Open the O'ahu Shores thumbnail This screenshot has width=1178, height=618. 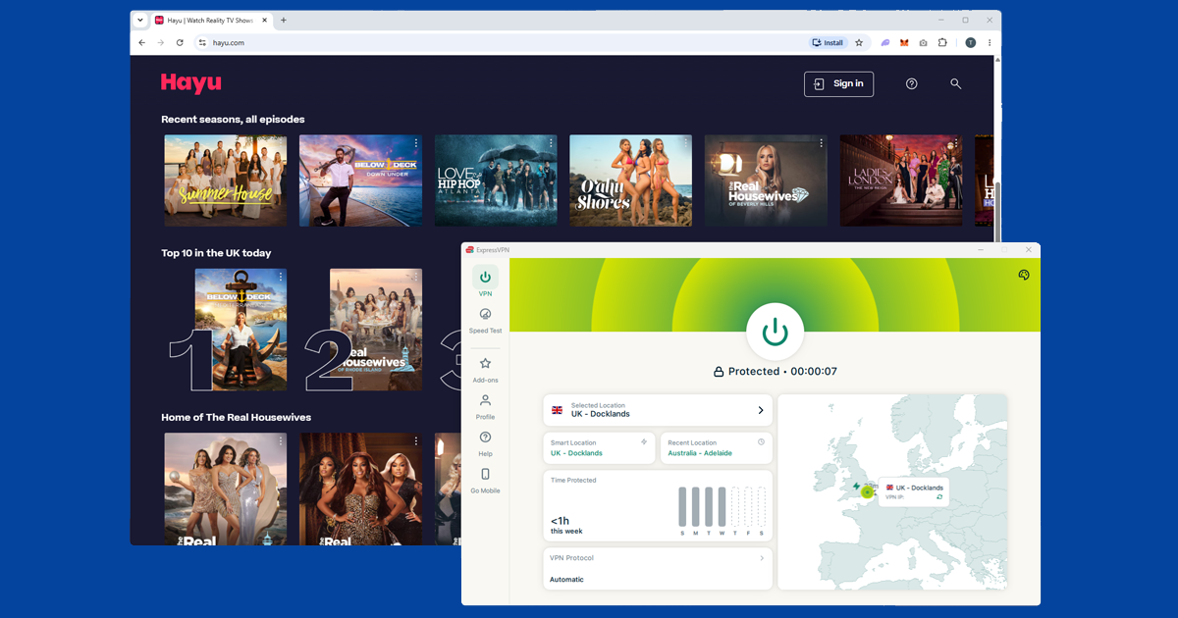pyautogui.click(x=631, y=180)
